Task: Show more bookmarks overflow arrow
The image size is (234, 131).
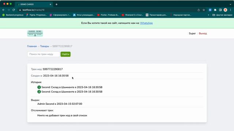Action: pos(208,15)
